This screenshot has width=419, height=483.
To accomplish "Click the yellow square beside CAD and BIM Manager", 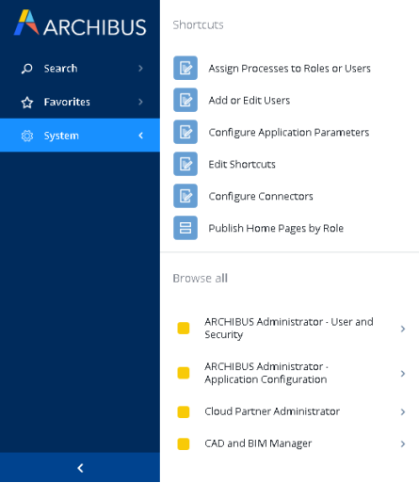I will click(x=184, y=444).
